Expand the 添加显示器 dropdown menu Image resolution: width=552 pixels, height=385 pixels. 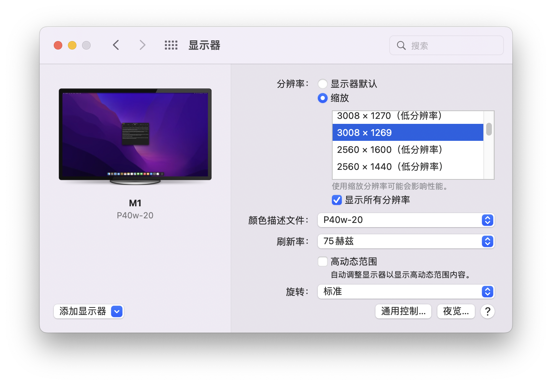117,311
